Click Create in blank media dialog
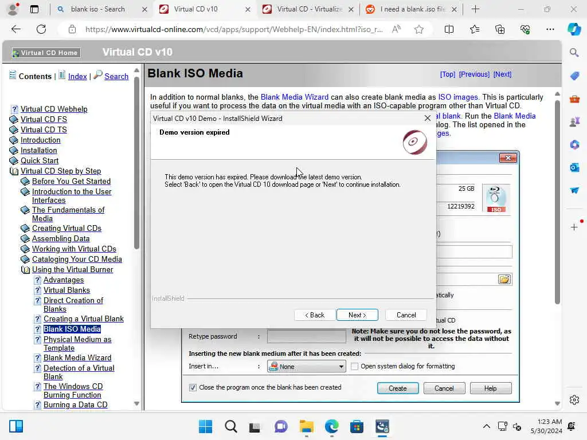 (x=398, y=388)
